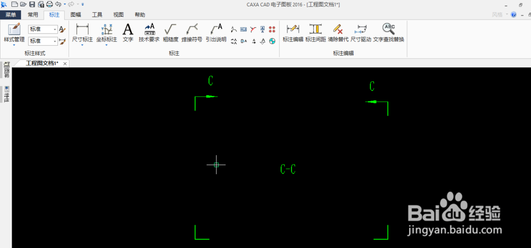531x248 pixels.
Task: Click the Undo arrow icon
Action: click(x=58, y=4)
